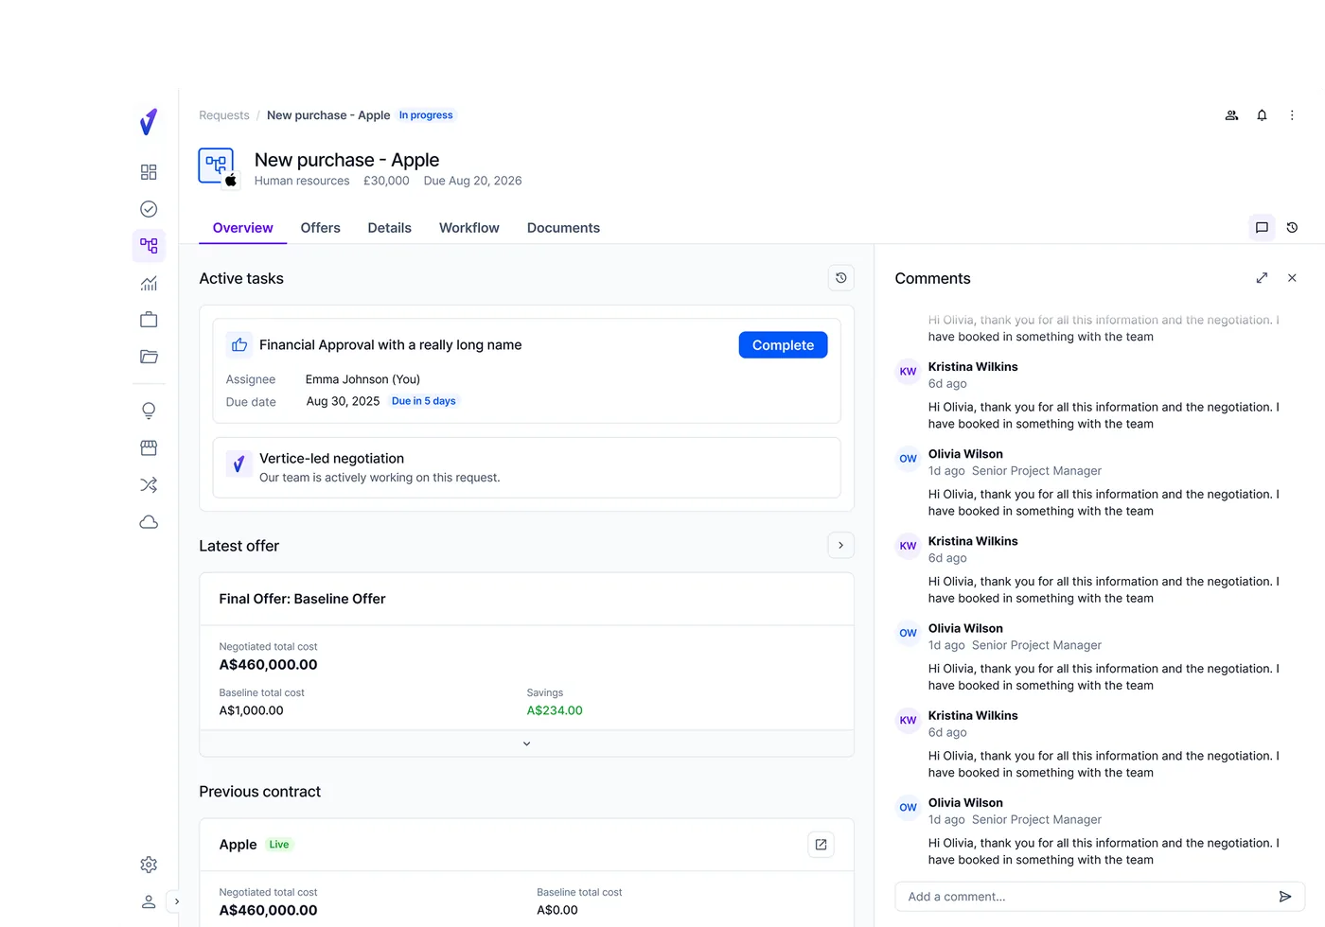This screenshot has height=927, width=1325.
Task: Open the settings gear in sidebar
Action: point(149,865)
